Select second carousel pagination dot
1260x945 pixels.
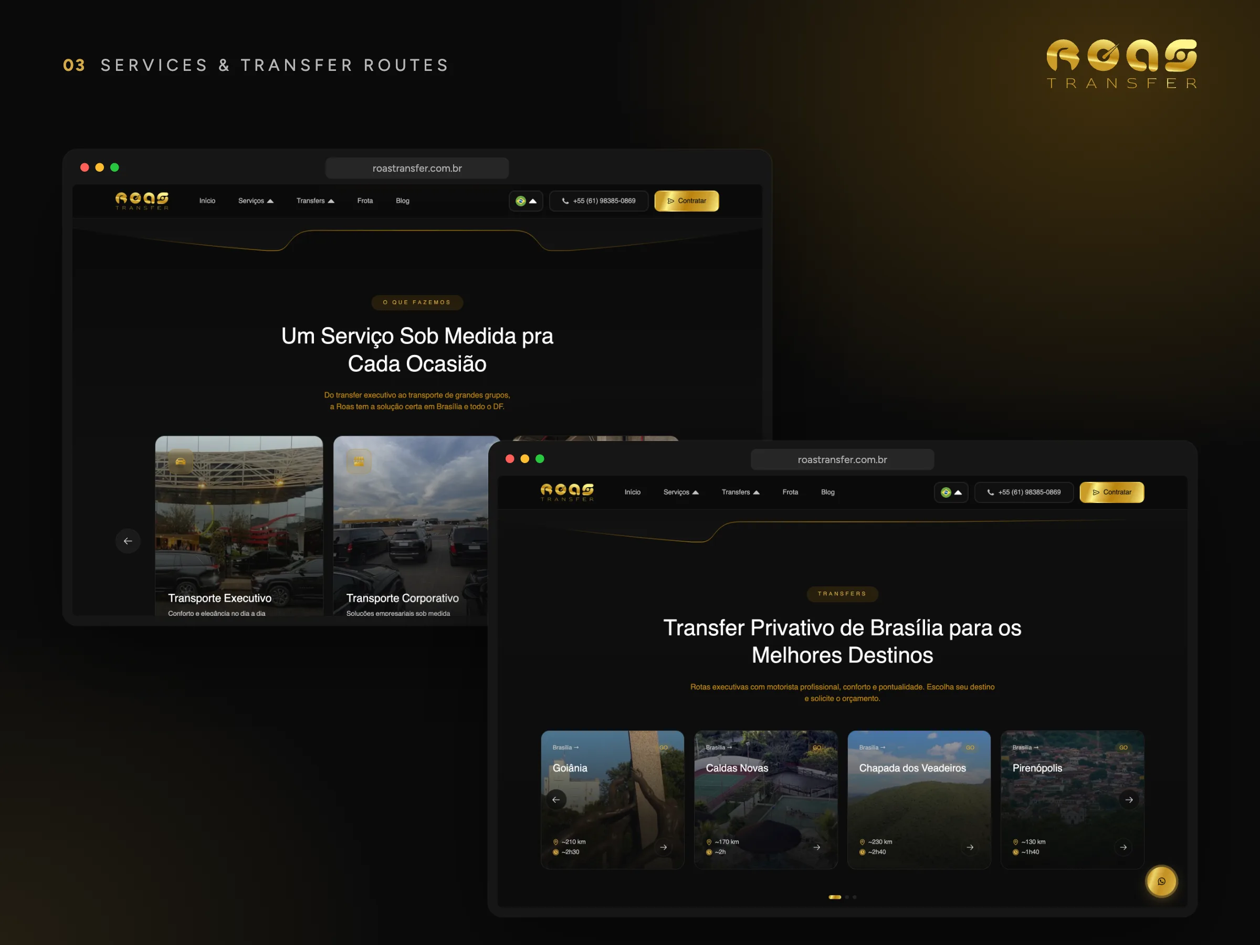click(x=847, y=897)
